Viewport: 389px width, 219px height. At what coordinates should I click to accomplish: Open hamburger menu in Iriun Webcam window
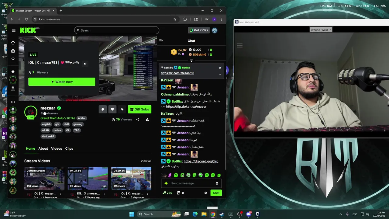pyautogui.click(x=239, y=46)
